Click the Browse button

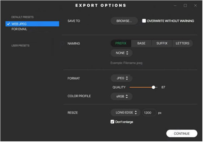(x=124, y=21)
